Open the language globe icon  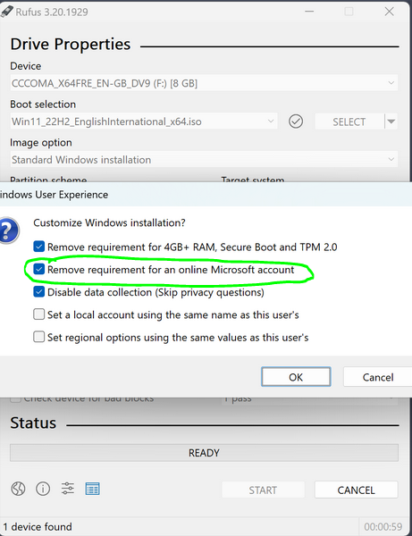click(x=18, y=489)
